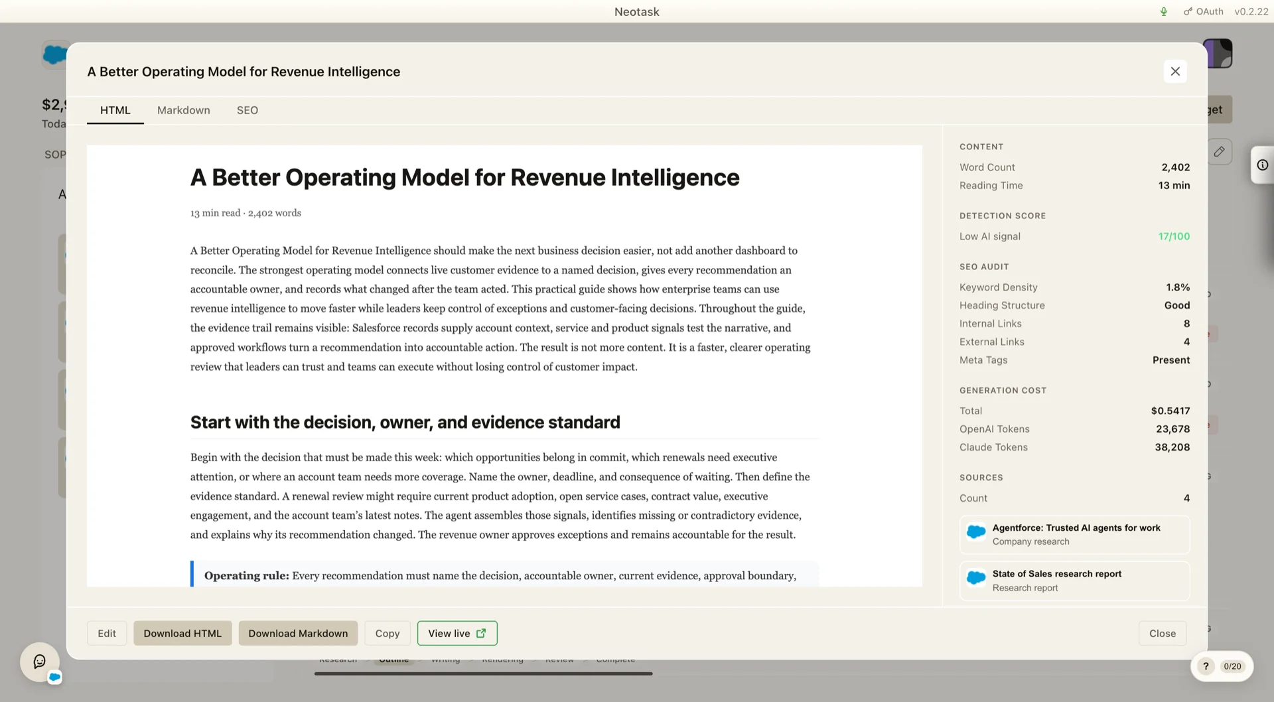Image resolution: width=1274 pixels, height=702 pixels.
Task: Open the info icon panel on right edge
Action: (x=1263, y=165)
